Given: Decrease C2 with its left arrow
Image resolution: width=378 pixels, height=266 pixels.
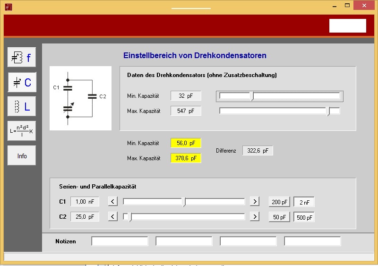Looking at the screenshot, I should coord(113,217).
